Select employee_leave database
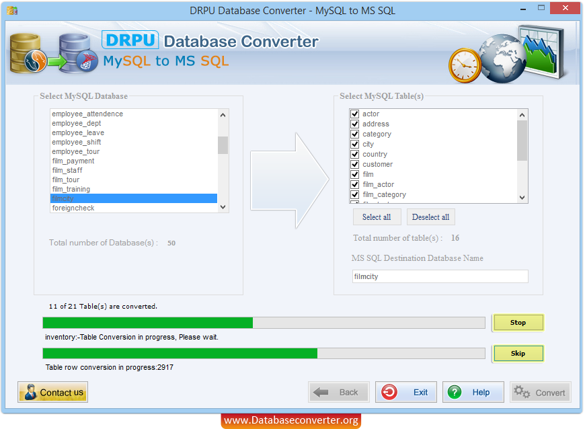The image size is (585, 429). [134, 132]
